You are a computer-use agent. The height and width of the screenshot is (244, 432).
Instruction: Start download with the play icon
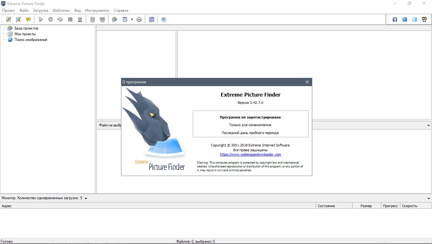tap(41, 19)
